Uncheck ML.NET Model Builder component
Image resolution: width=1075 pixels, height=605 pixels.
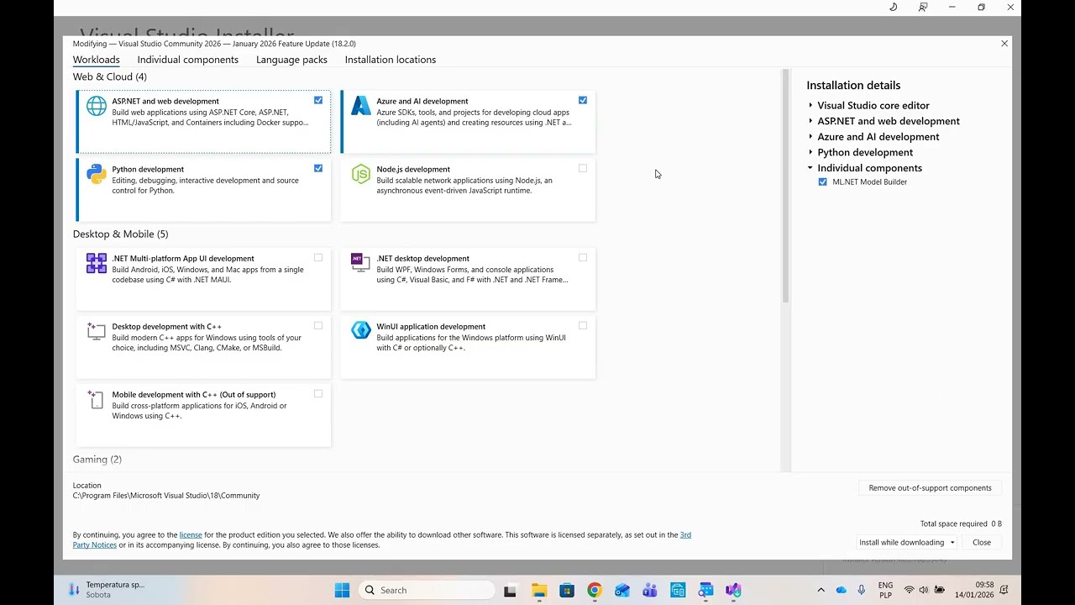(822, 181)
